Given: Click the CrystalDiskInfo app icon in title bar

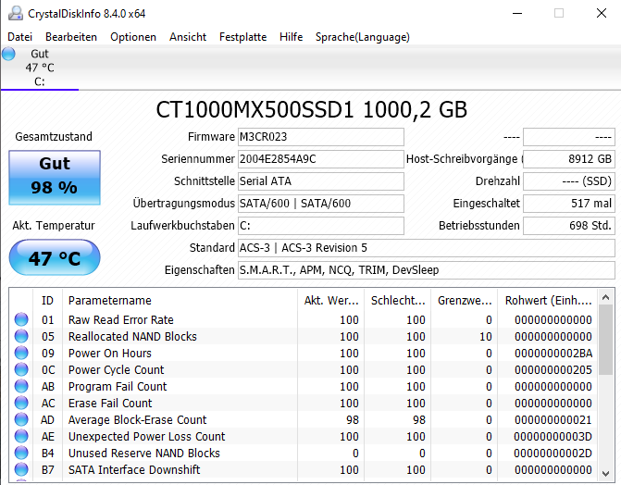Looking at the screenshot, I should [x=16, y=14].
